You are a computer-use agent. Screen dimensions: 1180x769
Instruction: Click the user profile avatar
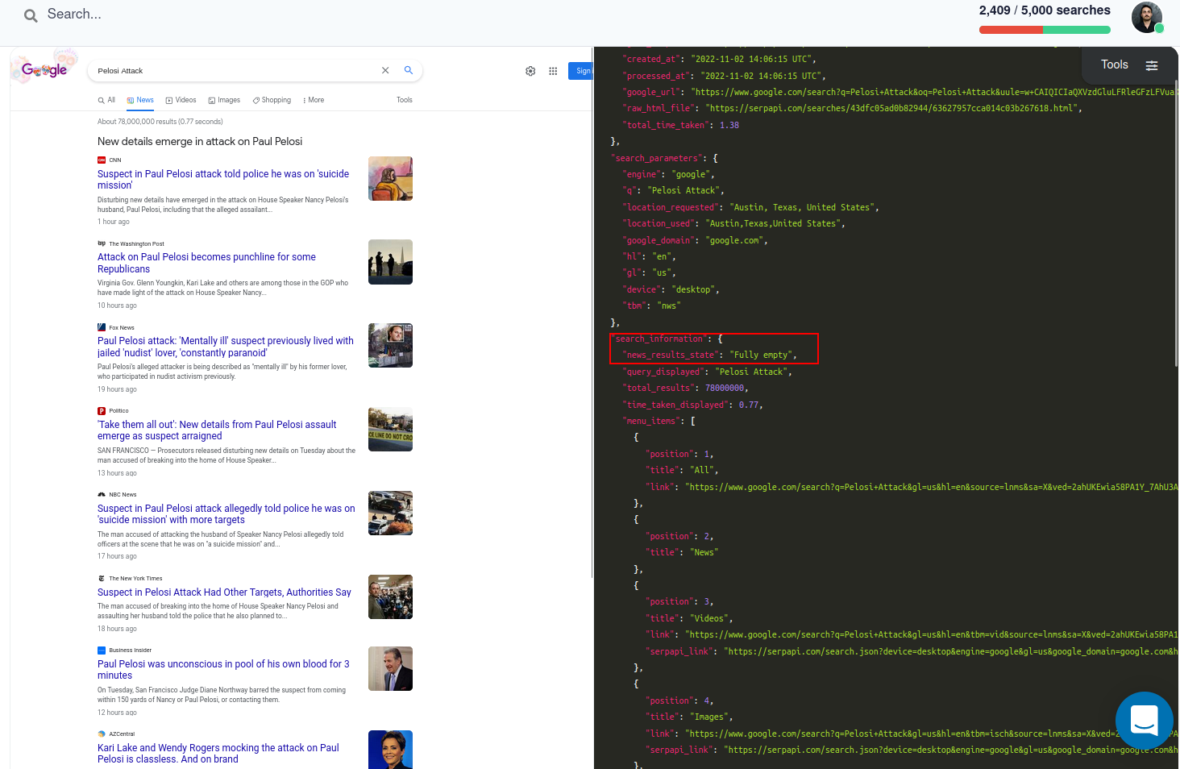point(1147,17)
